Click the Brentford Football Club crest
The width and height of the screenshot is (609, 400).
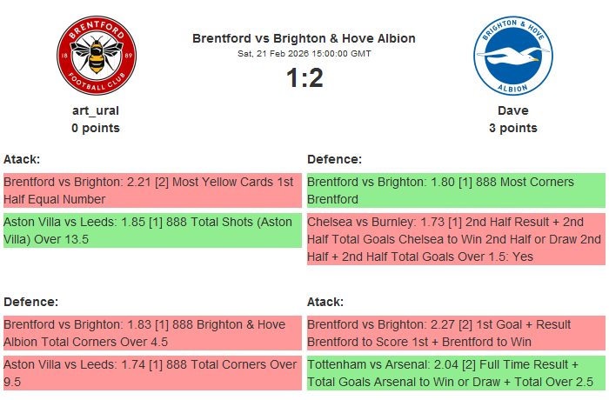[x=96, y=57]
